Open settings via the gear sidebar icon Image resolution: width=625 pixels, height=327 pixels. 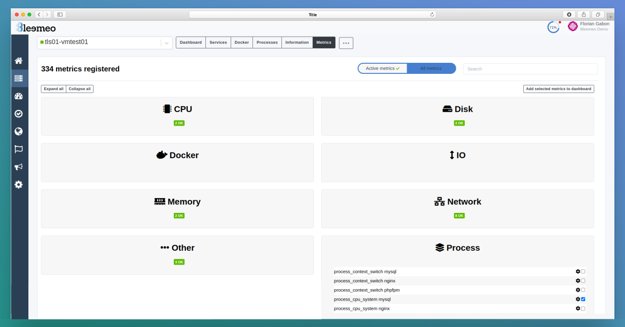point(18,184)
